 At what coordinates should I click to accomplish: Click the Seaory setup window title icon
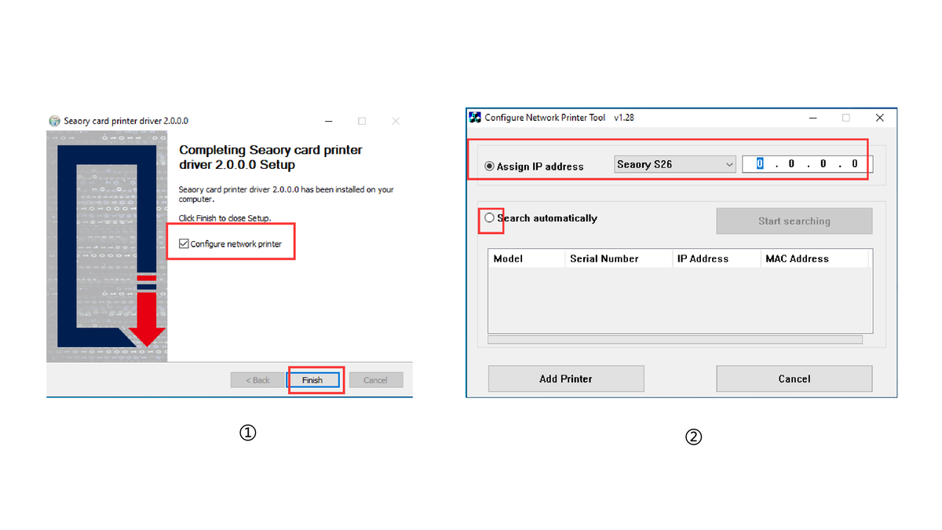[x=54, y=121]
